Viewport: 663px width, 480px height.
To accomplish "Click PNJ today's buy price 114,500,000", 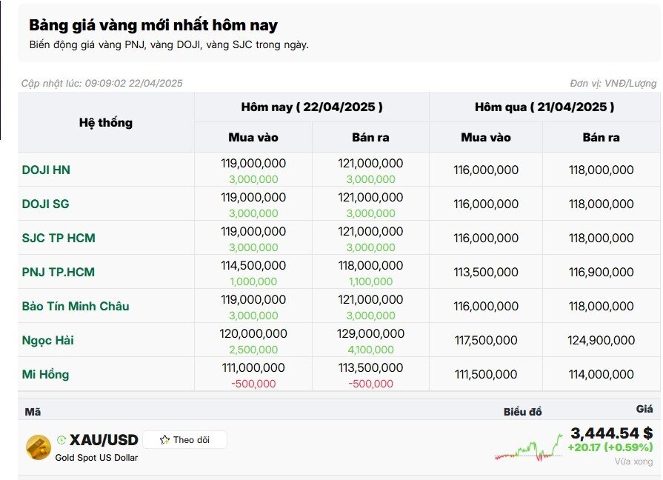I will tap(253, 266).
